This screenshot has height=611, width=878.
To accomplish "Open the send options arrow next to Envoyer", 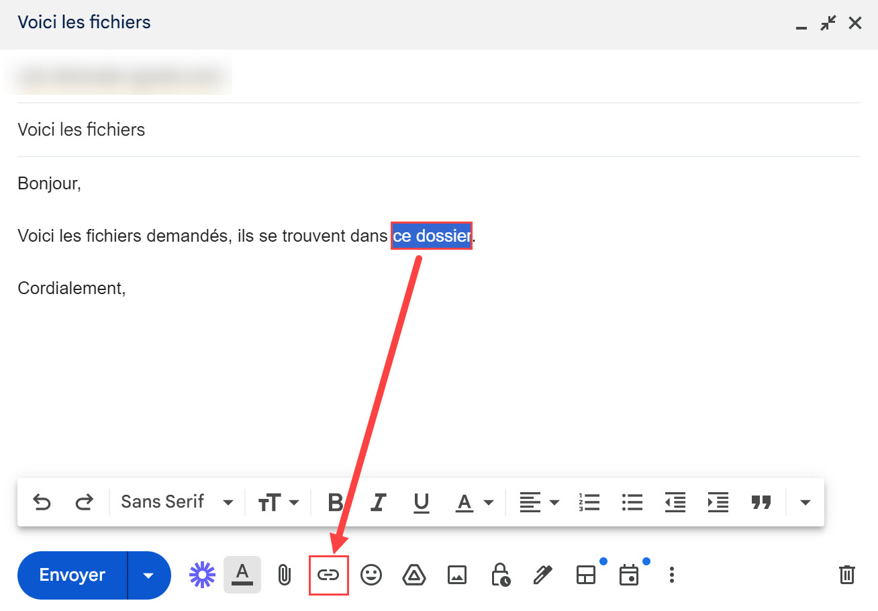I will pyautogui.click(x=149, y=575).
